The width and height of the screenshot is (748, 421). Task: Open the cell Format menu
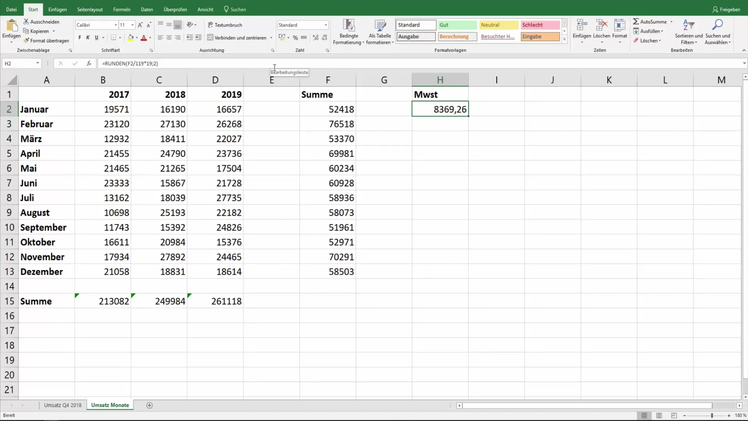click(x=619, y=30)
